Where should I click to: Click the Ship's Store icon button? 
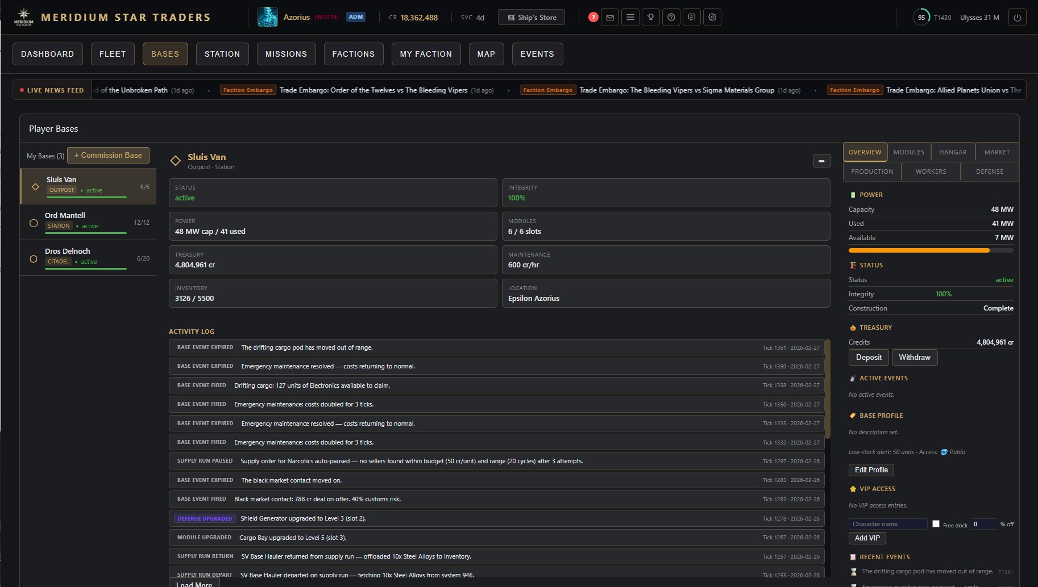tap(531, 17)
